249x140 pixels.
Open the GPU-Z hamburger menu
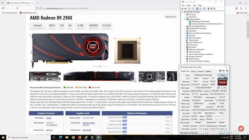[227, 71]
